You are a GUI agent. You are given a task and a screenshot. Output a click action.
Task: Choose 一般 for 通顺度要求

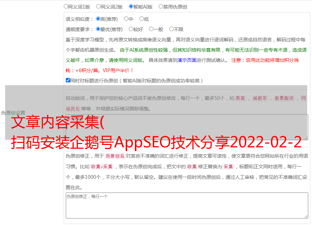(151, 29)
